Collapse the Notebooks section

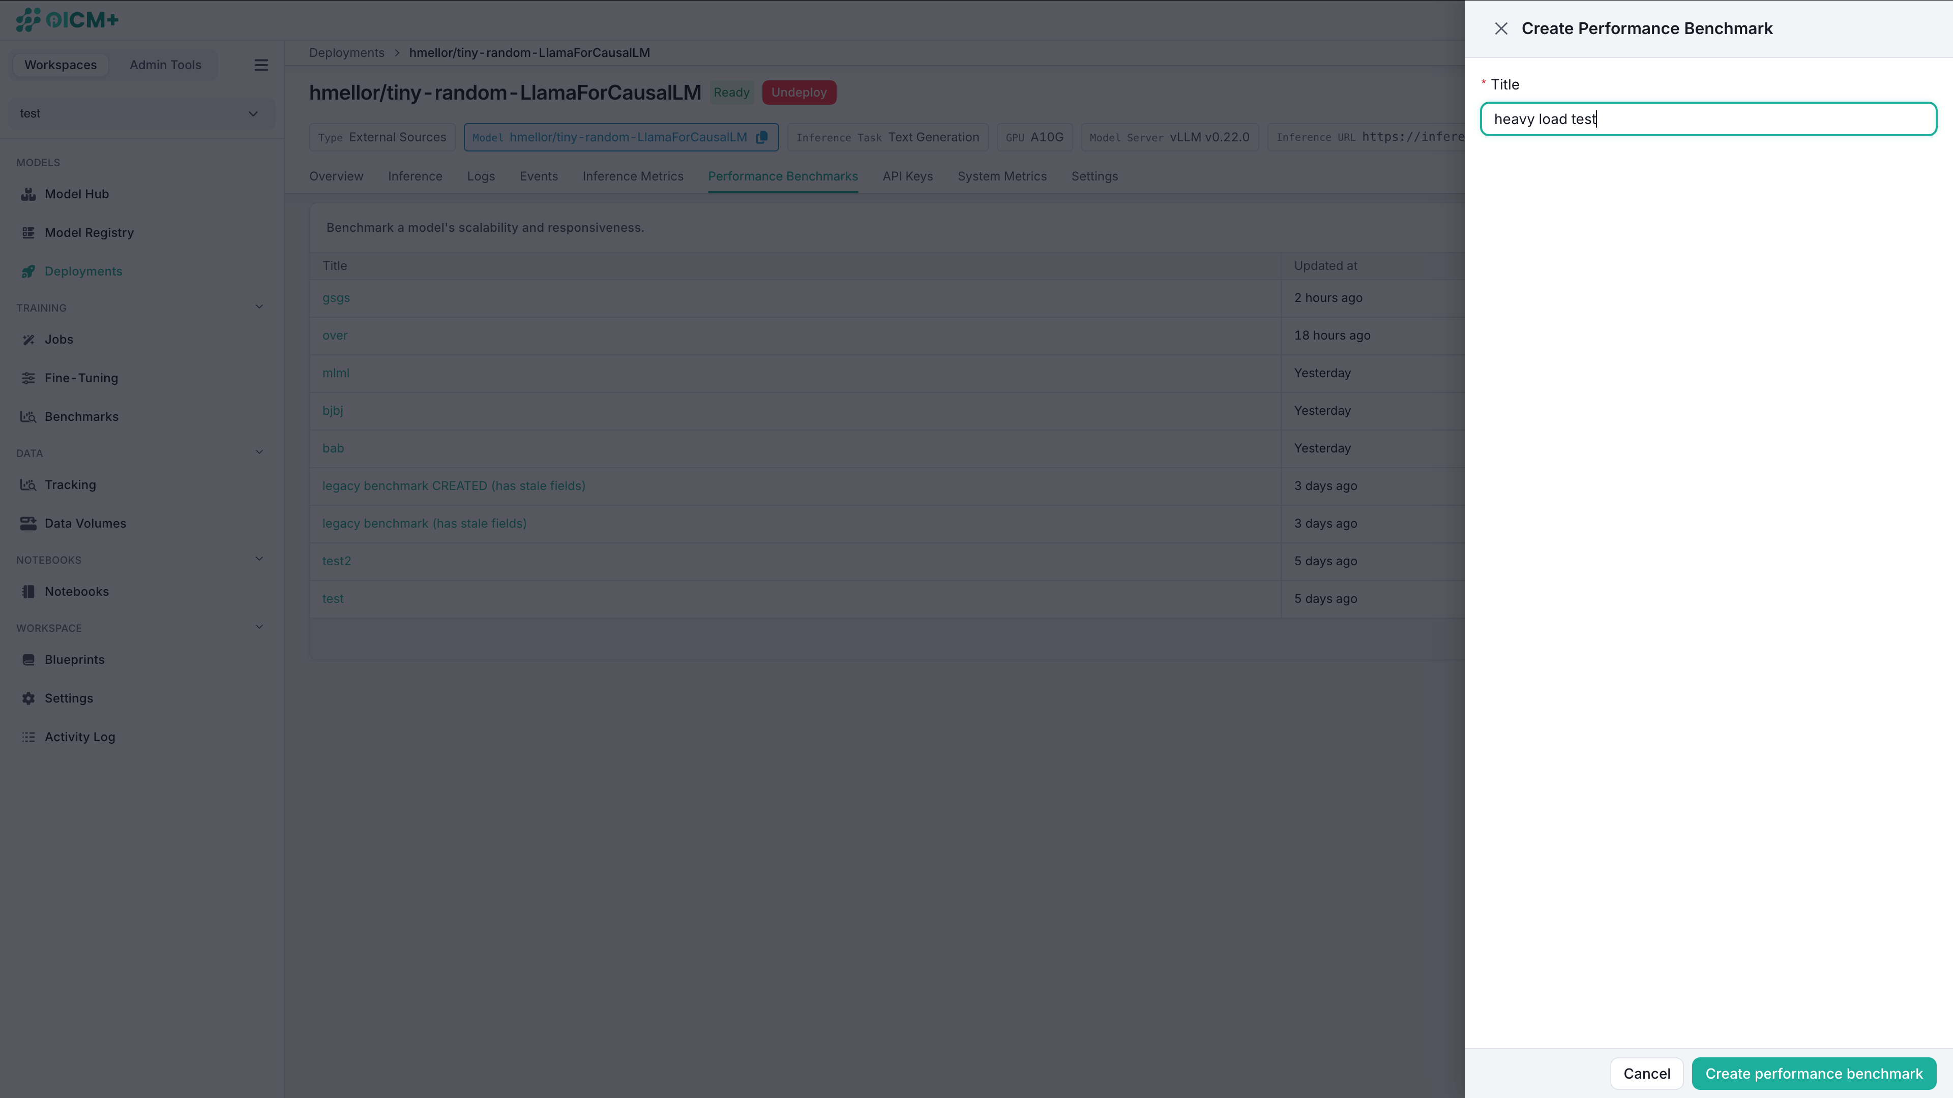click(x=259, y=560)
